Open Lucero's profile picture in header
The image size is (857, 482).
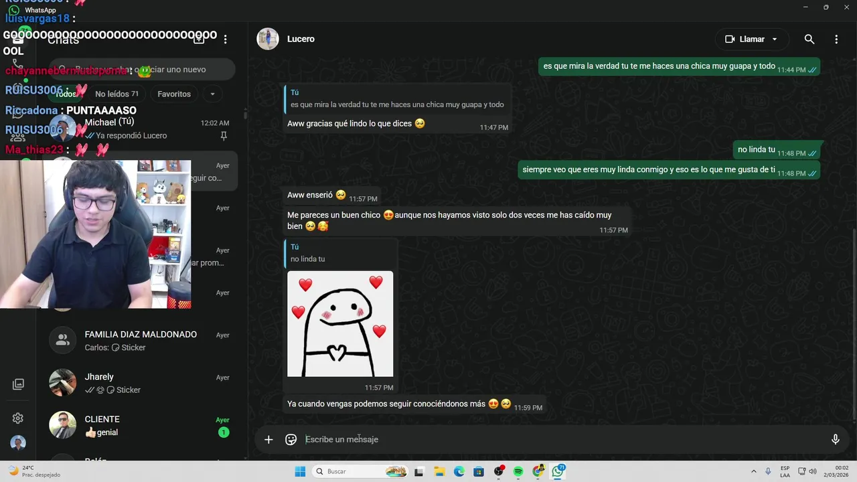click(268, 39)
